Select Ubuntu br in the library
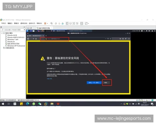The height and width of the screenshot is (125, 156). 10,42
